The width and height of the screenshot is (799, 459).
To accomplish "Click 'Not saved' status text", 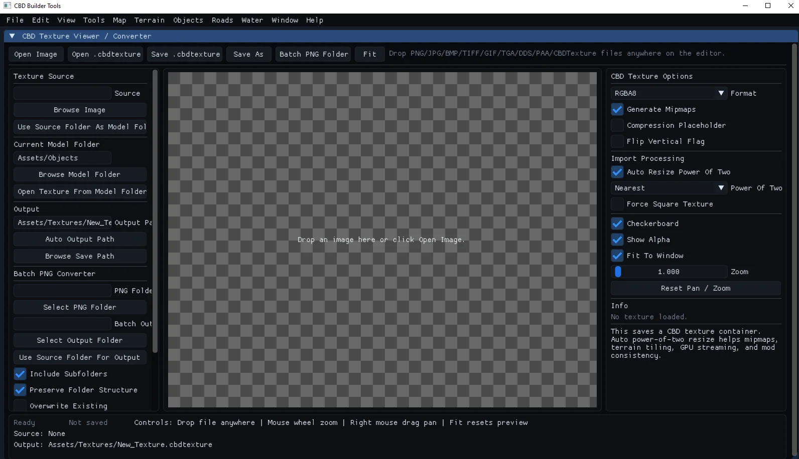I will click(x=88, y=422).
